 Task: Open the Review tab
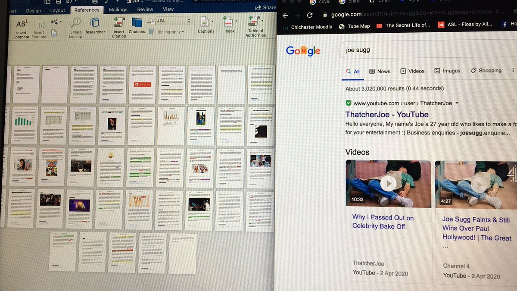point(145,9)
